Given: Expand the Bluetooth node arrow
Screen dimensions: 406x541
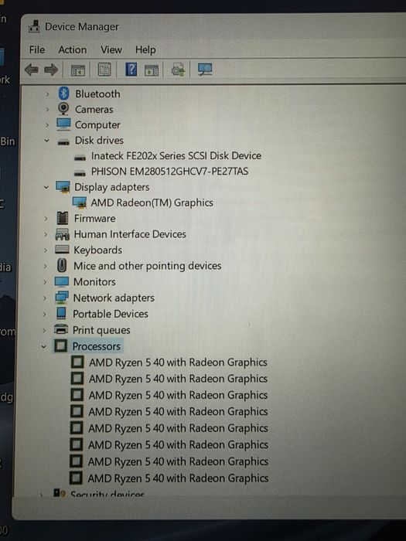Looking at the screenshot, I should [x=47, y=94].
